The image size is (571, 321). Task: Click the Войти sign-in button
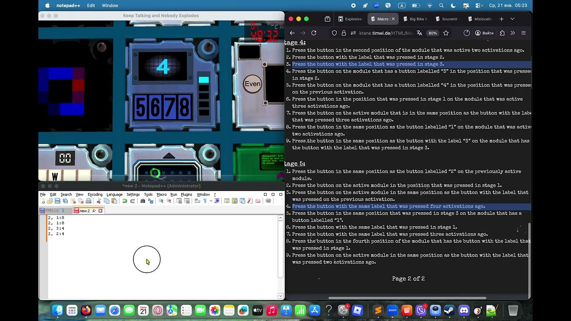(x=484, y=33)
